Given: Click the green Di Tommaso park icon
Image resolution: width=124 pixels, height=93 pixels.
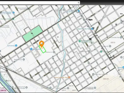Looking at the screenshot, I should (80, 41).
